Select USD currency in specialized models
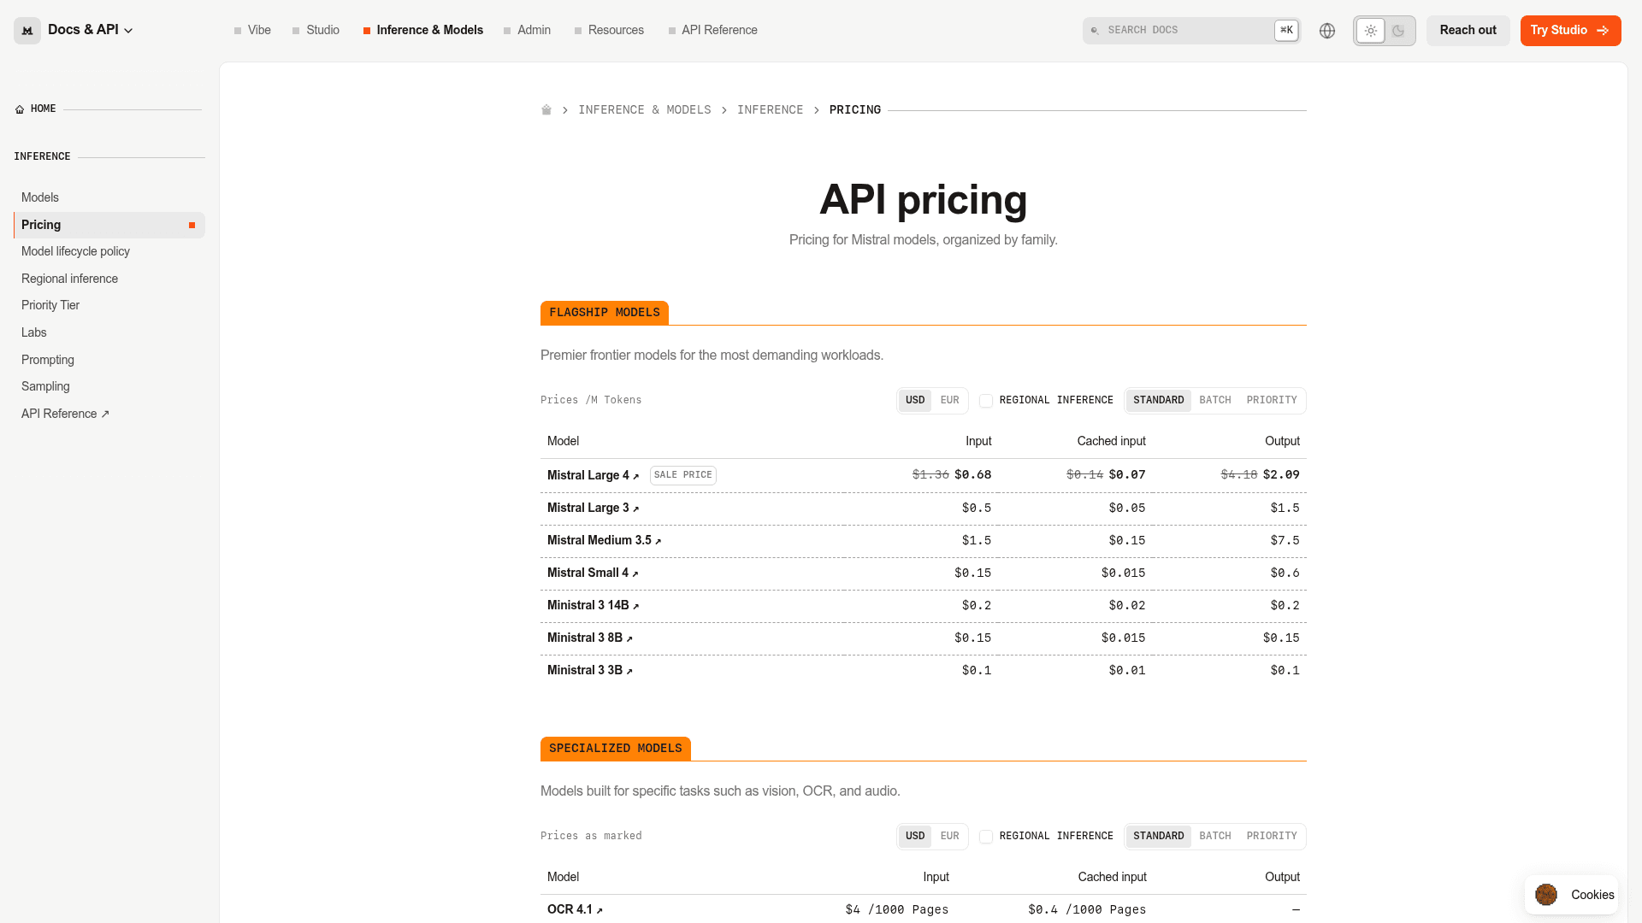This screenshot has width=1642, height=923. [x=915, y=836]
